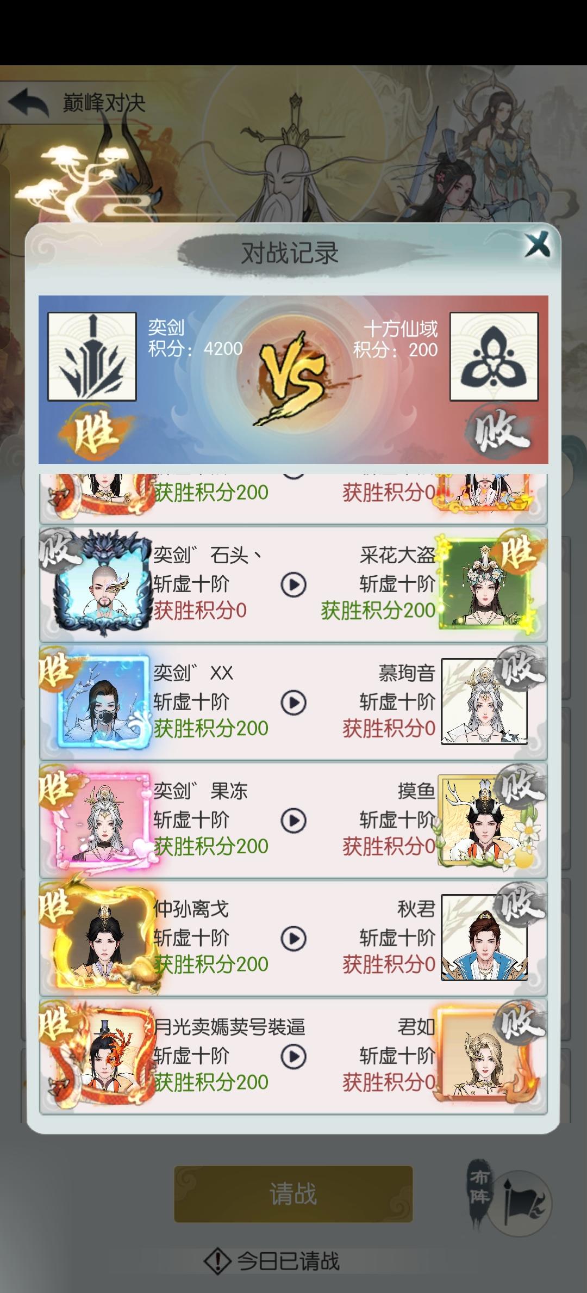View 摸鱼 antlered avatar
Screen dimensions: 587x1293
(x=484, y=820)
